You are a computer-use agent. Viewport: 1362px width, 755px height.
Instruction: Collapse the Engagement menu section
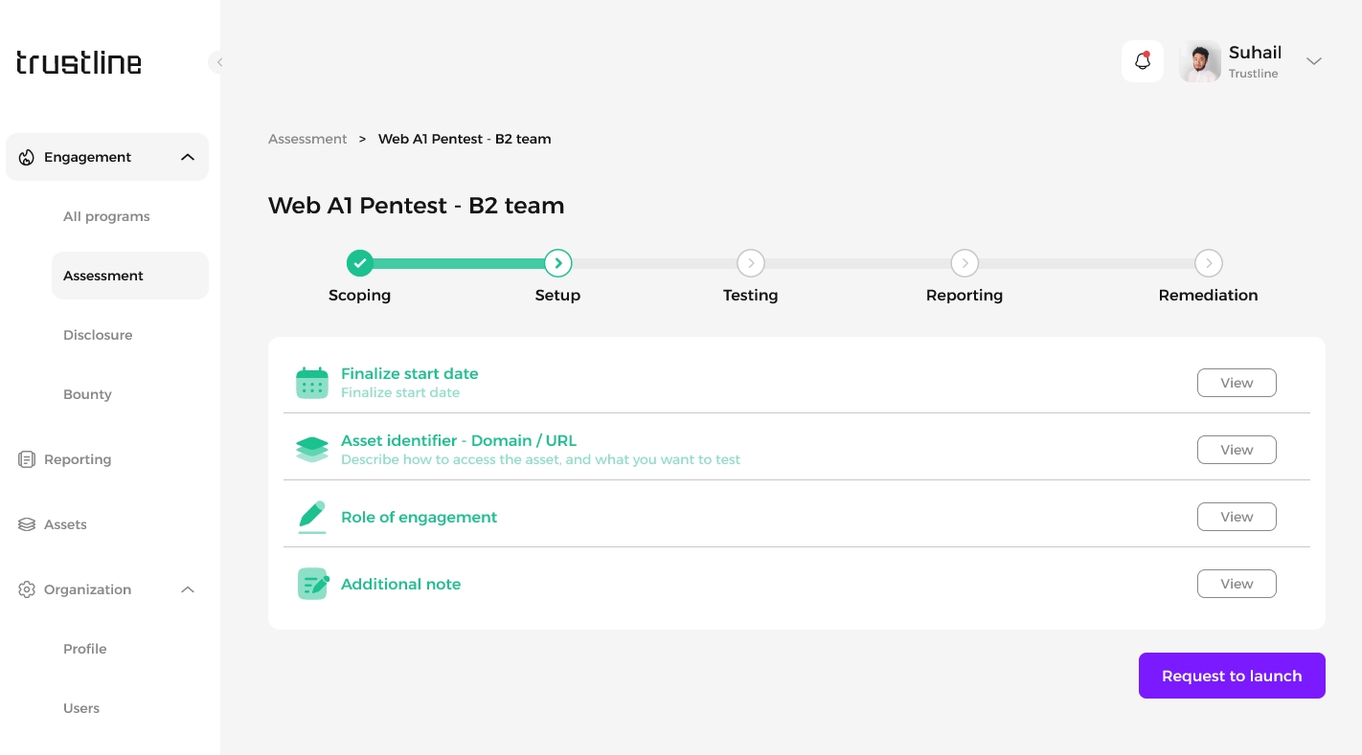(x=188, y=157)
